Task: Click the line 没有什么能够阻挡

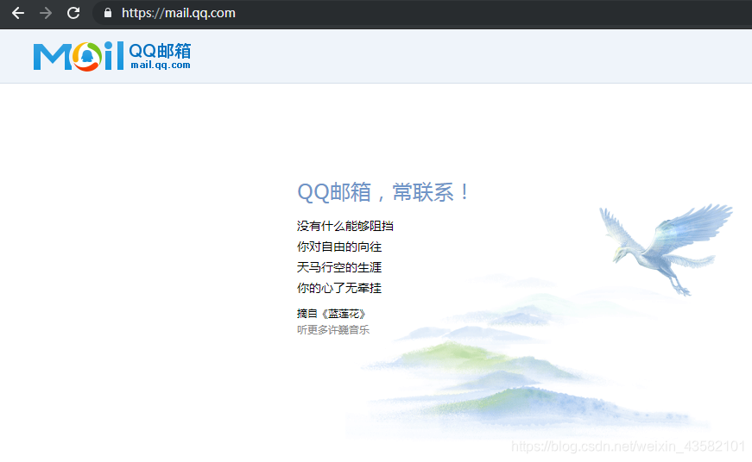Action: click(344, 226)
